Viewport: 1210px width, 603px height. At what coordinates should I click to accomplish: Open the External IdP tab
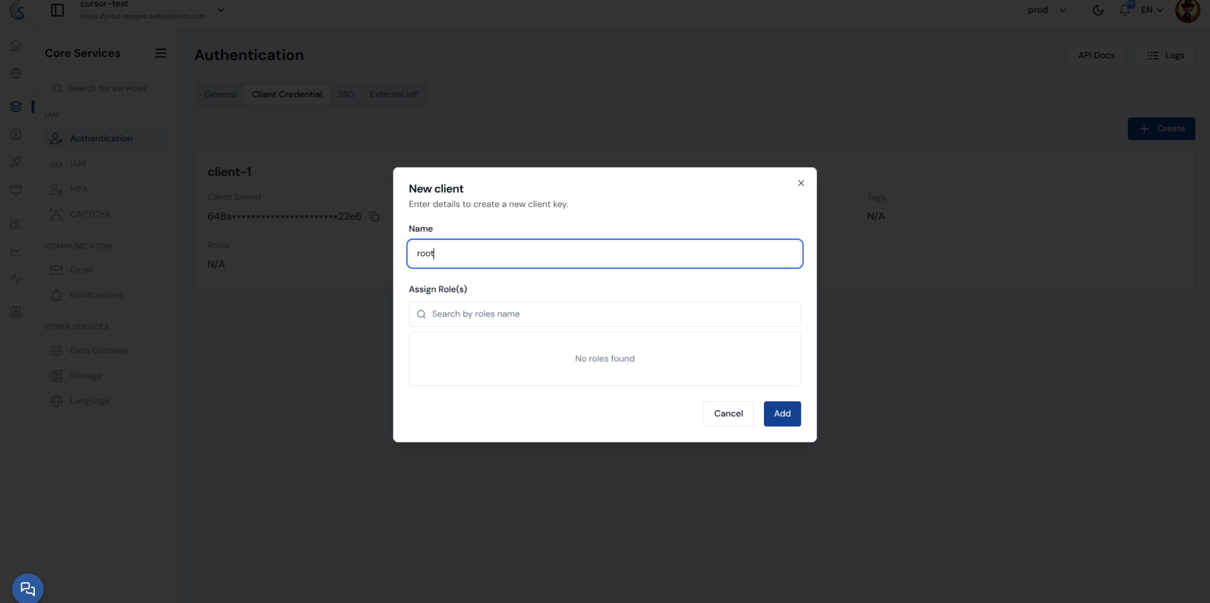coord(394,94)
